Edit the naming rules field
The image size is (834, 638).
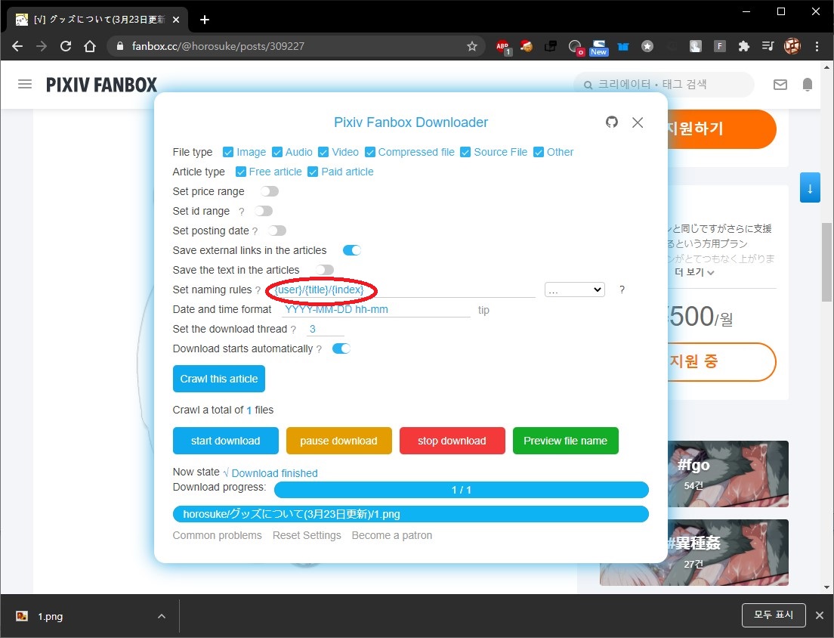point(403,290)
